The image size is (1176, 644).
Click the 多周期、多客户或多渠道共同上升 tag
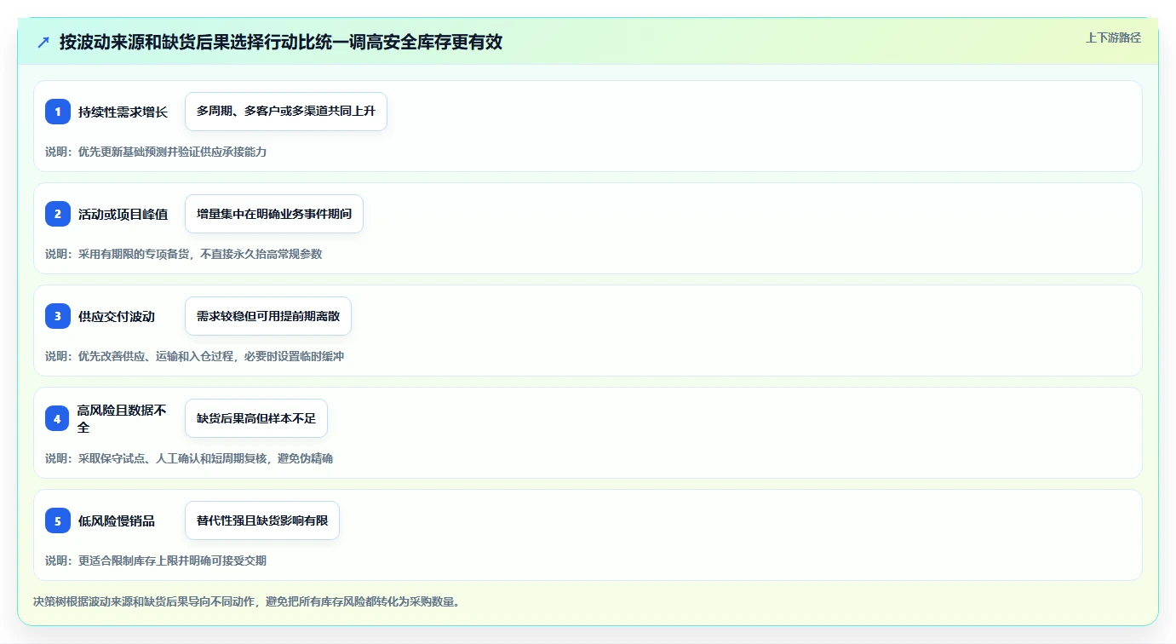(286, 112)
